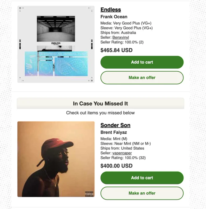Make an offer on Sonder Son
206x209 pixels.
[x=142, y=193]
